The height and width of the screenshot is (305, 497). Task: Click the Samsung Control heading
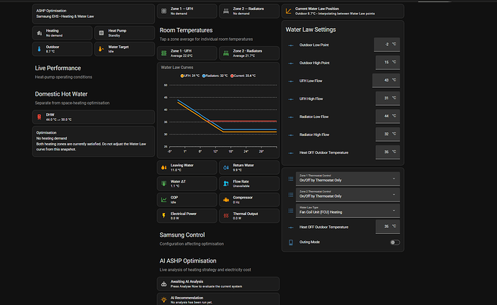coord(182,235)
